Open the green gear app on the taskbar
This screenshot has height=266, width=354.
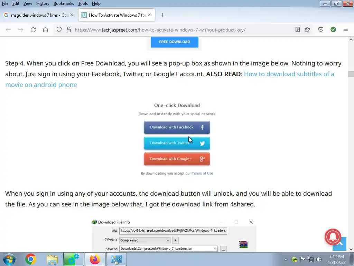[74, 259]
